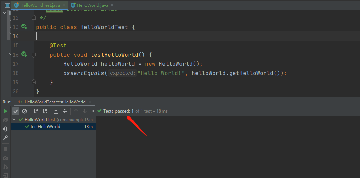Click Dump Threads camera icon
Image resolution: width=360 pixels, height=178 pixels.
click(5, 158)
